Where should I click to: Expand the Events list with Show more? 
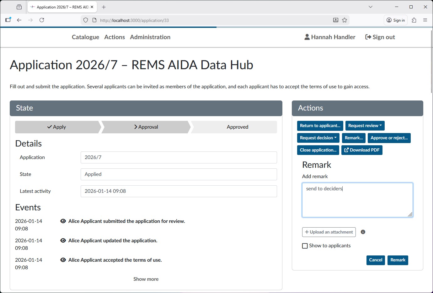146,279
